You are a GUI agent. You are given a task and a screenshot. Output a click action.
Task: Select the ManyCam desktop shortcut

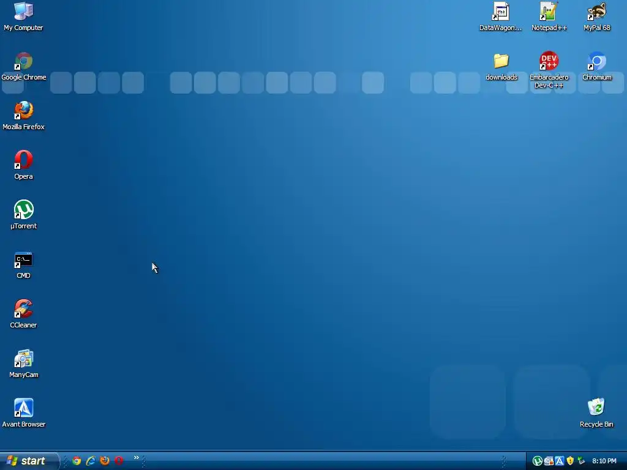pos(24,364)
